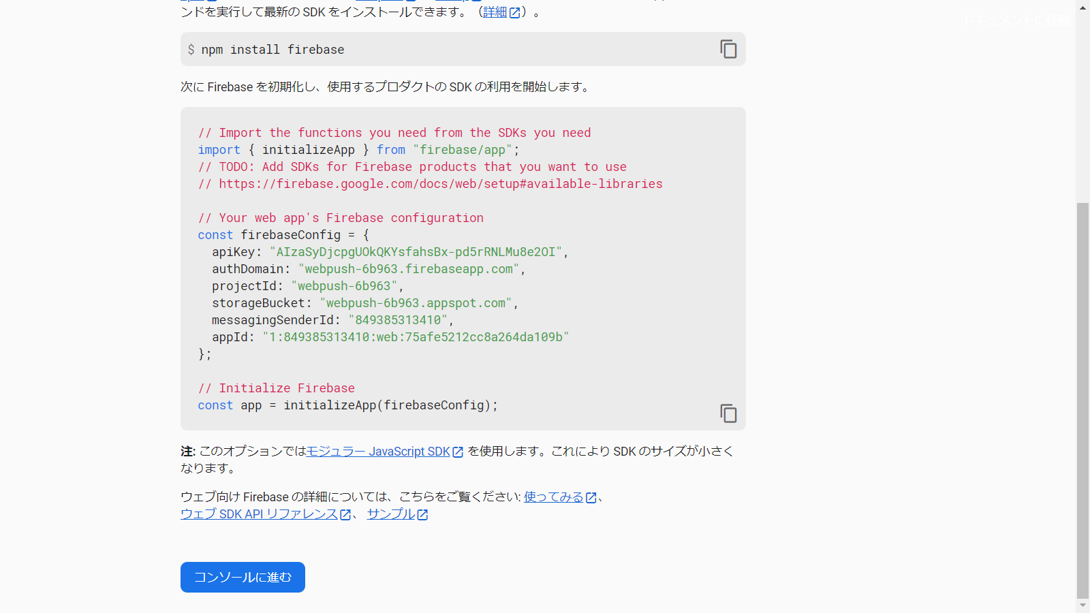
Task: Open the 詳細 link text
Action: (495, 12)
